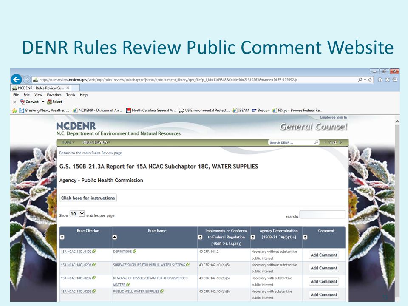
Task: Click the Add to Favorites bar star icon
Action: tap(14, 110)
